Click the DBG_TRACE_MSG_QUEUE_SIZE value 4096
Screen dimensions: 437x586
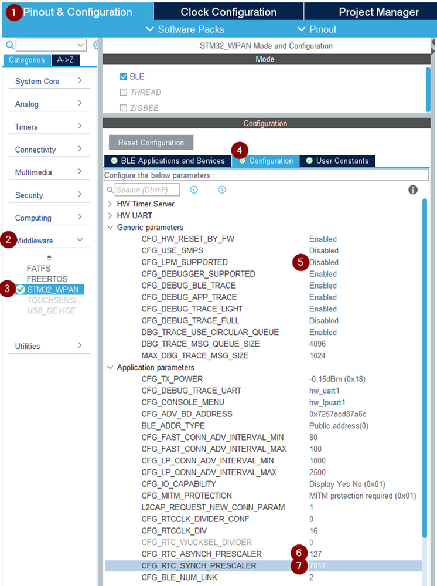point(317,344)
